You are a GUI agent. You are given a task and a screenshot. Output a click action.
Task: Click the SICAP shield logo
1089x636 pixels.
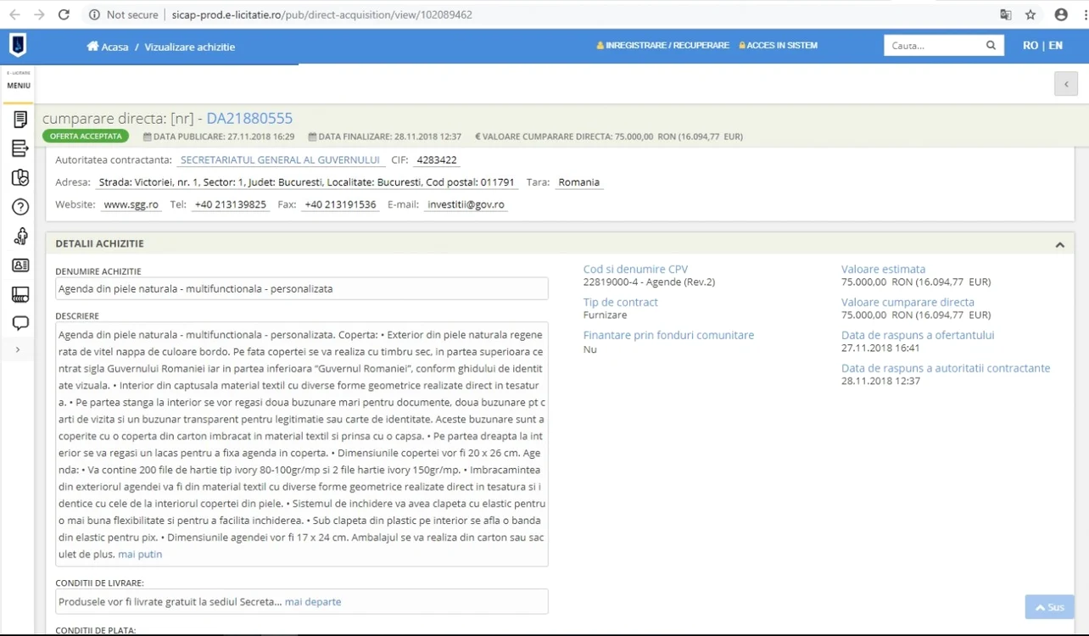coord(18,45)
